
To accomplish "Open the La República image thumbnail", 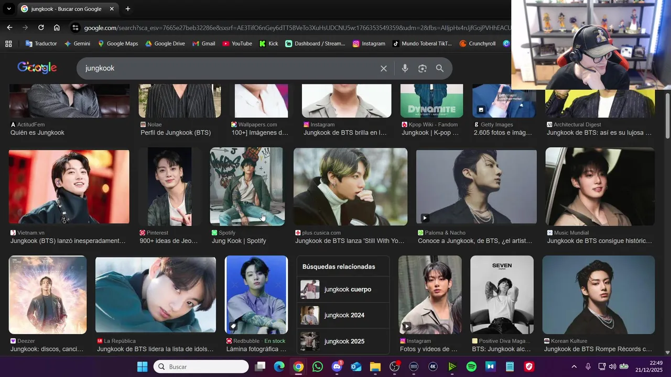I will tap(156, 295).
